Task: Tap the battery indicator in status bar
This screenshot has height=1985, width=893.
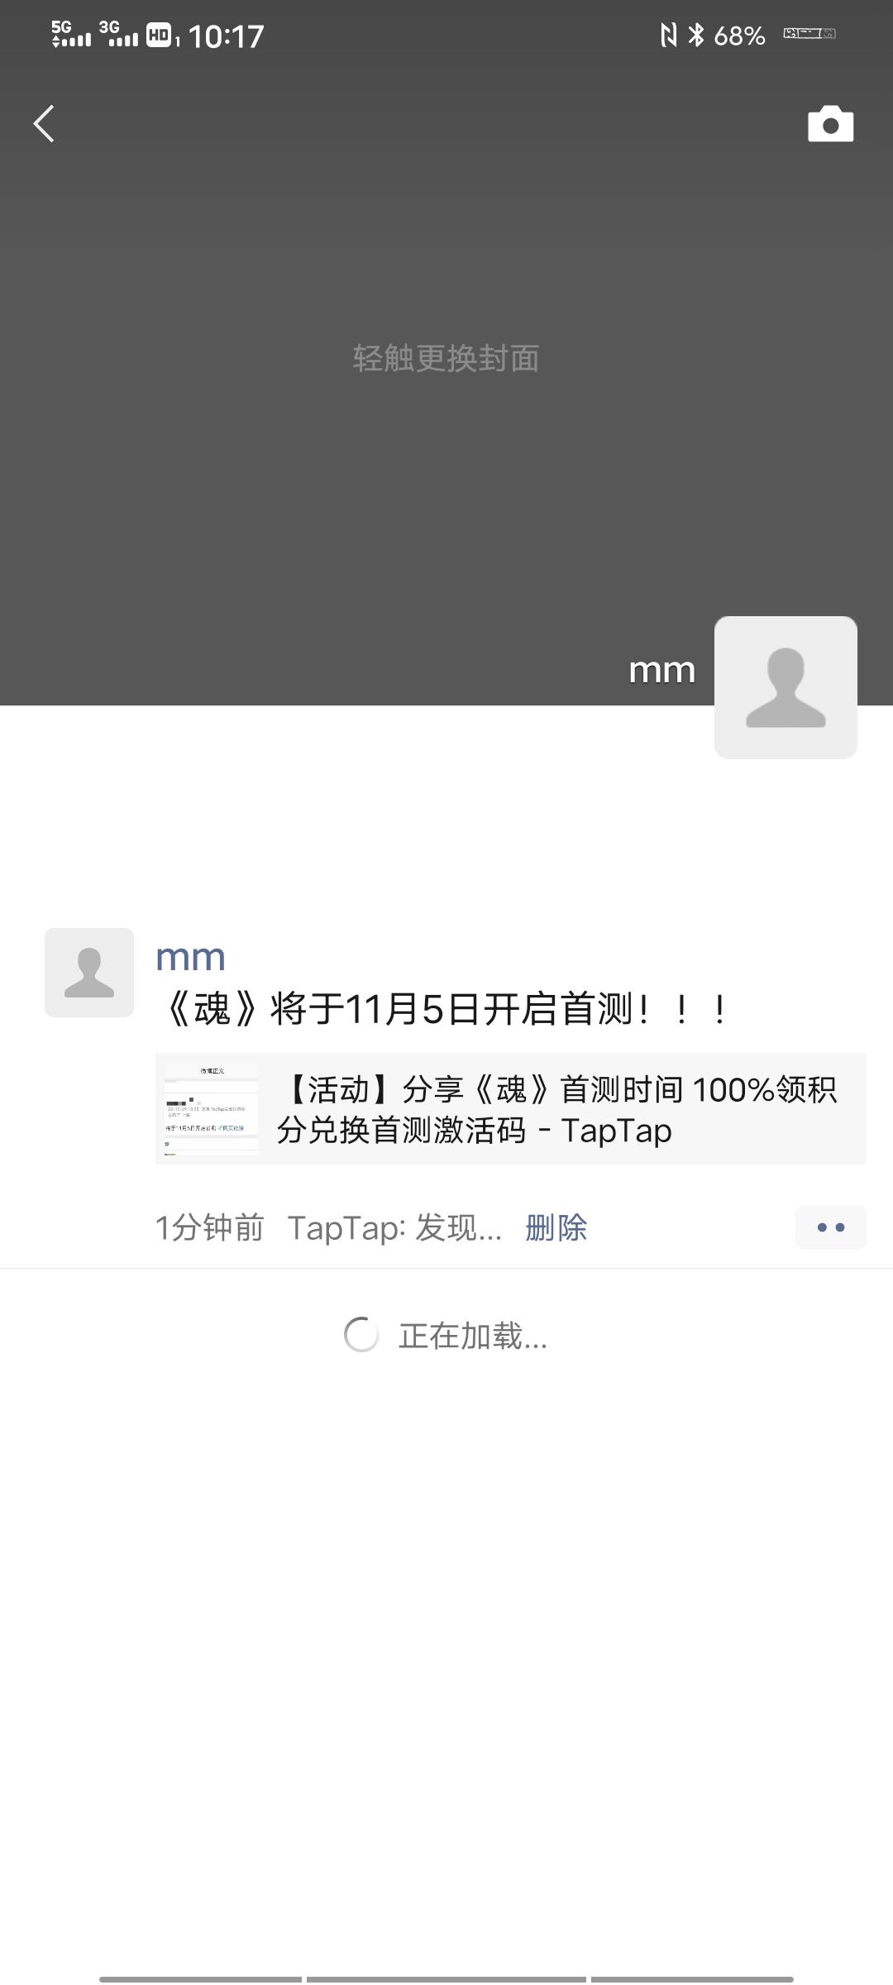Action: (x=809, y=34)
